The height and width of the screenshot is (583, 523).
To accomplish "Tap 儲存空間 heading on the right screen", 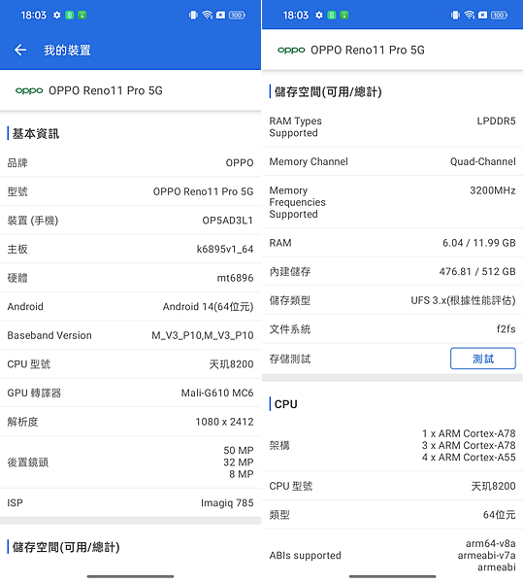I will pyautogui.click(x=328, y=92).
